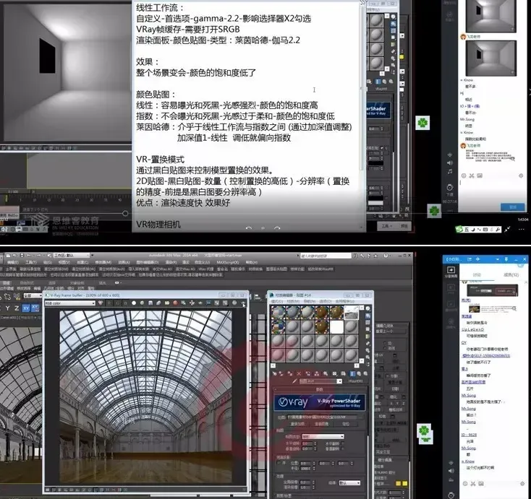The height and width of the screenshot is (499, 531).
Task: Click the video progress slider knob
Action: [125, 213]
